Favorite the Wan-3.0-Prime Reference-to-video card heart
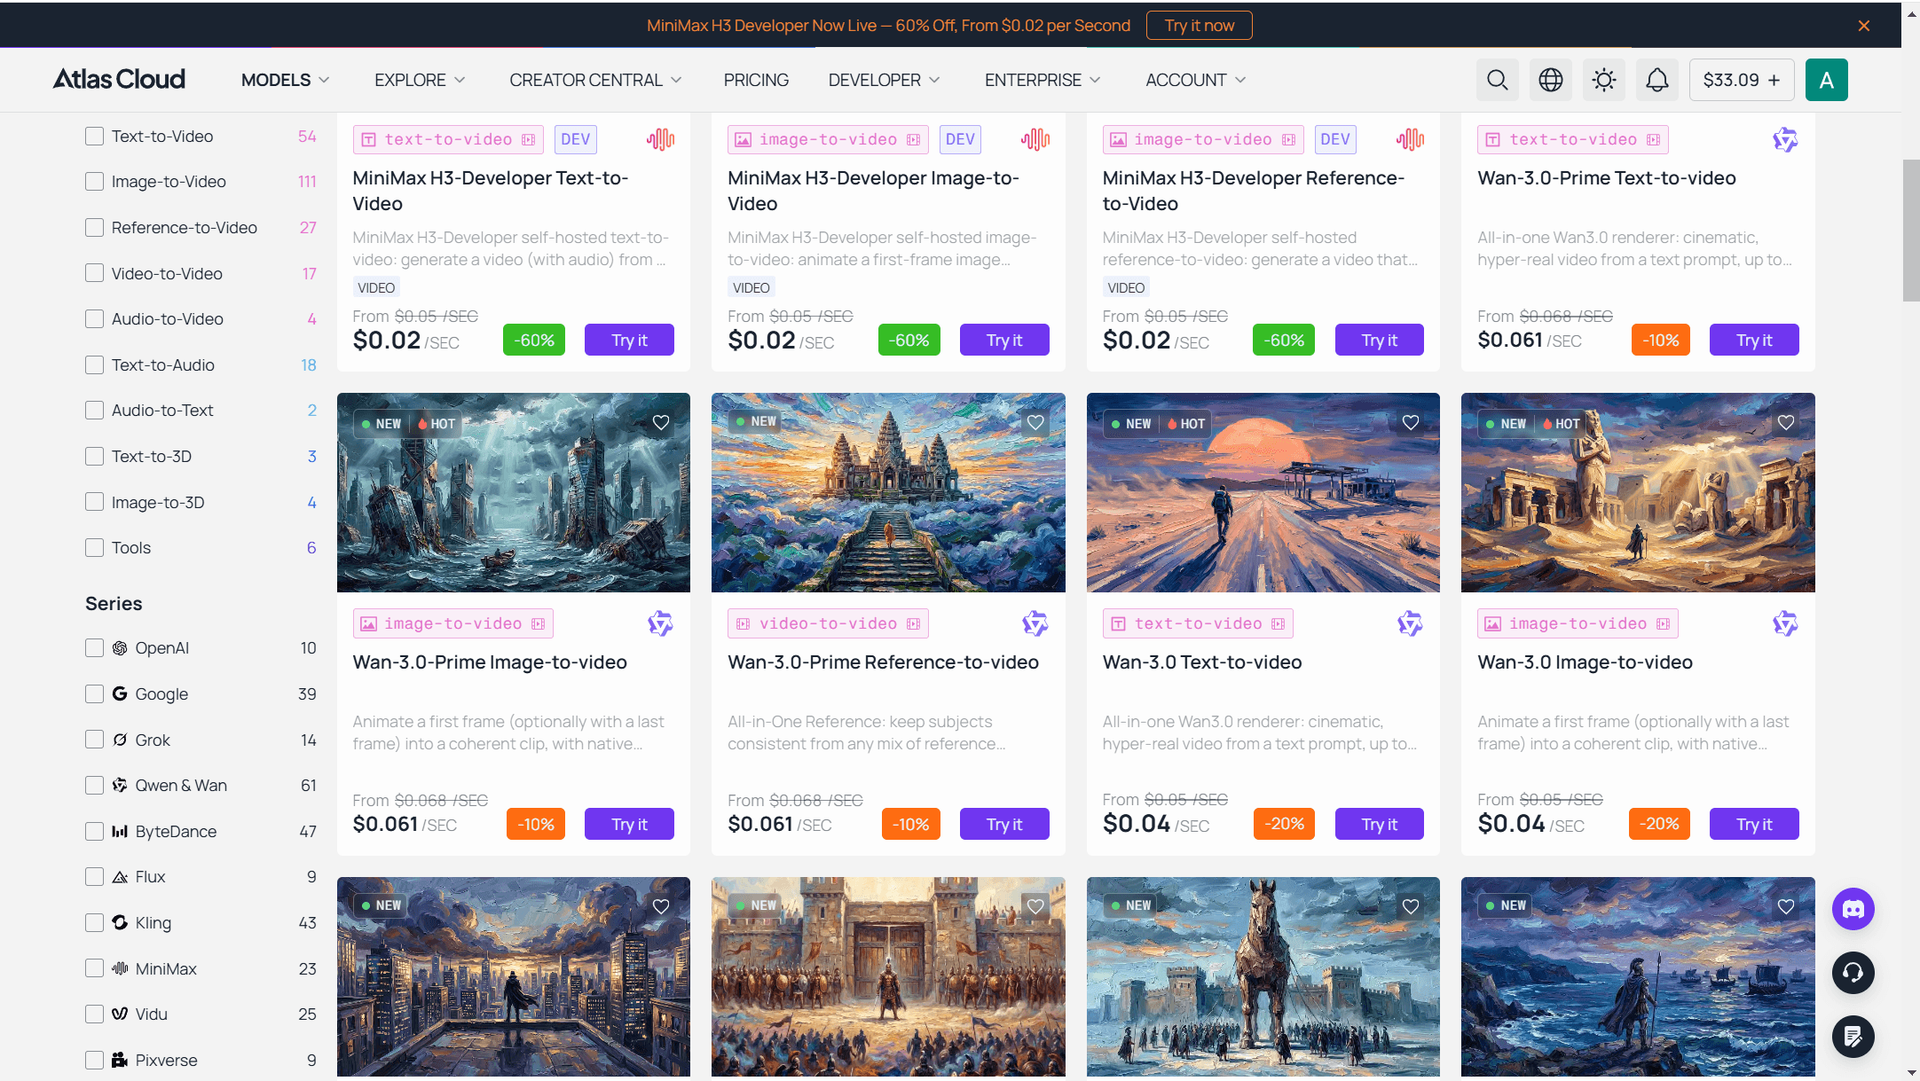This screenshot has width=1920, height=1081. tap(1035, 423)
